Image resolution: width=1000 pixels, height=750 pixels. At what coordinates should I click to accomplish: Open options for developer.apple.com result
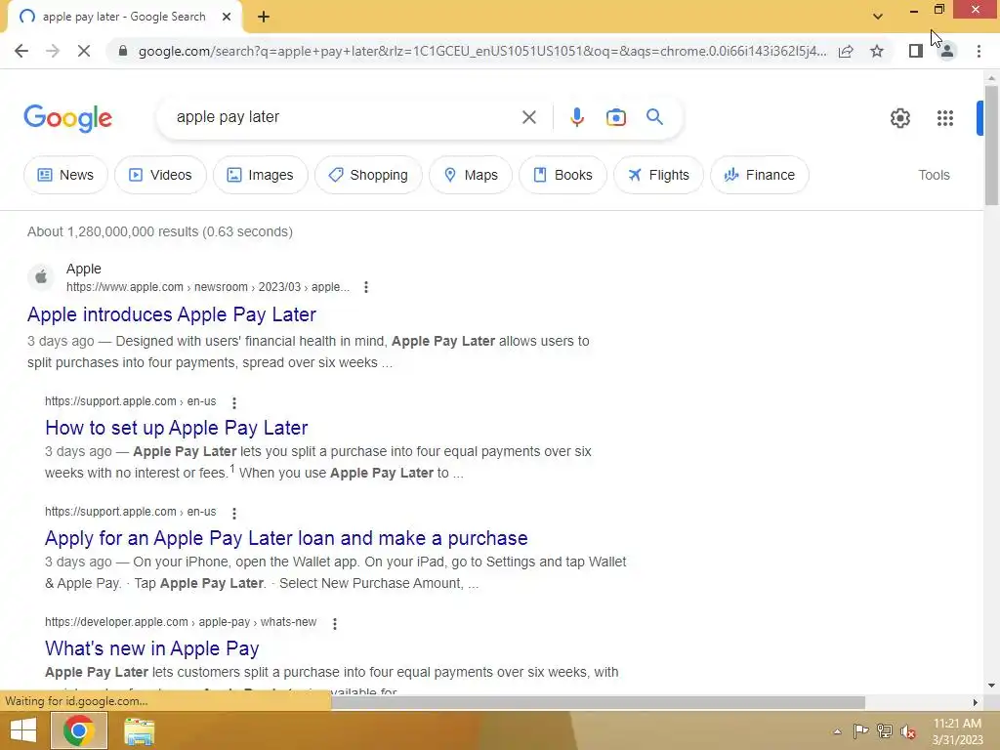click(335, 624)
